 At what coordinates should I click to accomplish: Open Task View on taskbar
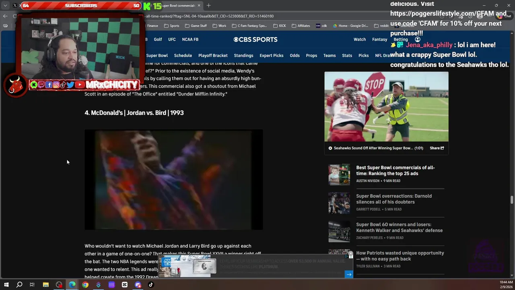coord(32,285)
